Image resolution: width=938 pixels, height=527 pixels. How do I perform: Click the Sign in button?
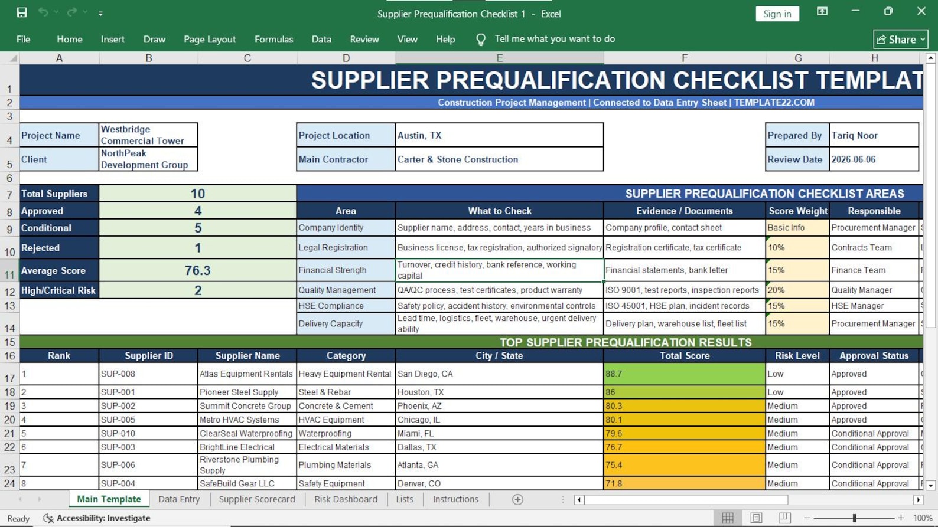point(777,14)
